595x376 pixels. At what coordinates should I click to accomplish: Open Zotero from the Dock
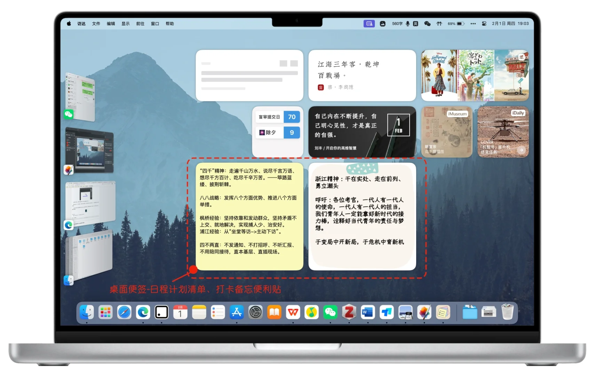(349, 312)
